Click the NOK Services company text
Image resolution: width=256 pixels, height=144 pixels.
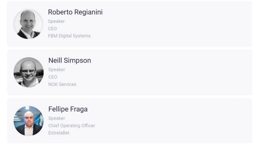(62, 84)
